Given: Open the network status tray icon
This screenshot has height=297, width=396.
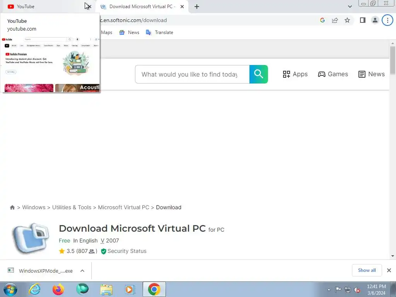Looking at the screenshot, I should (x=348, y=290).
